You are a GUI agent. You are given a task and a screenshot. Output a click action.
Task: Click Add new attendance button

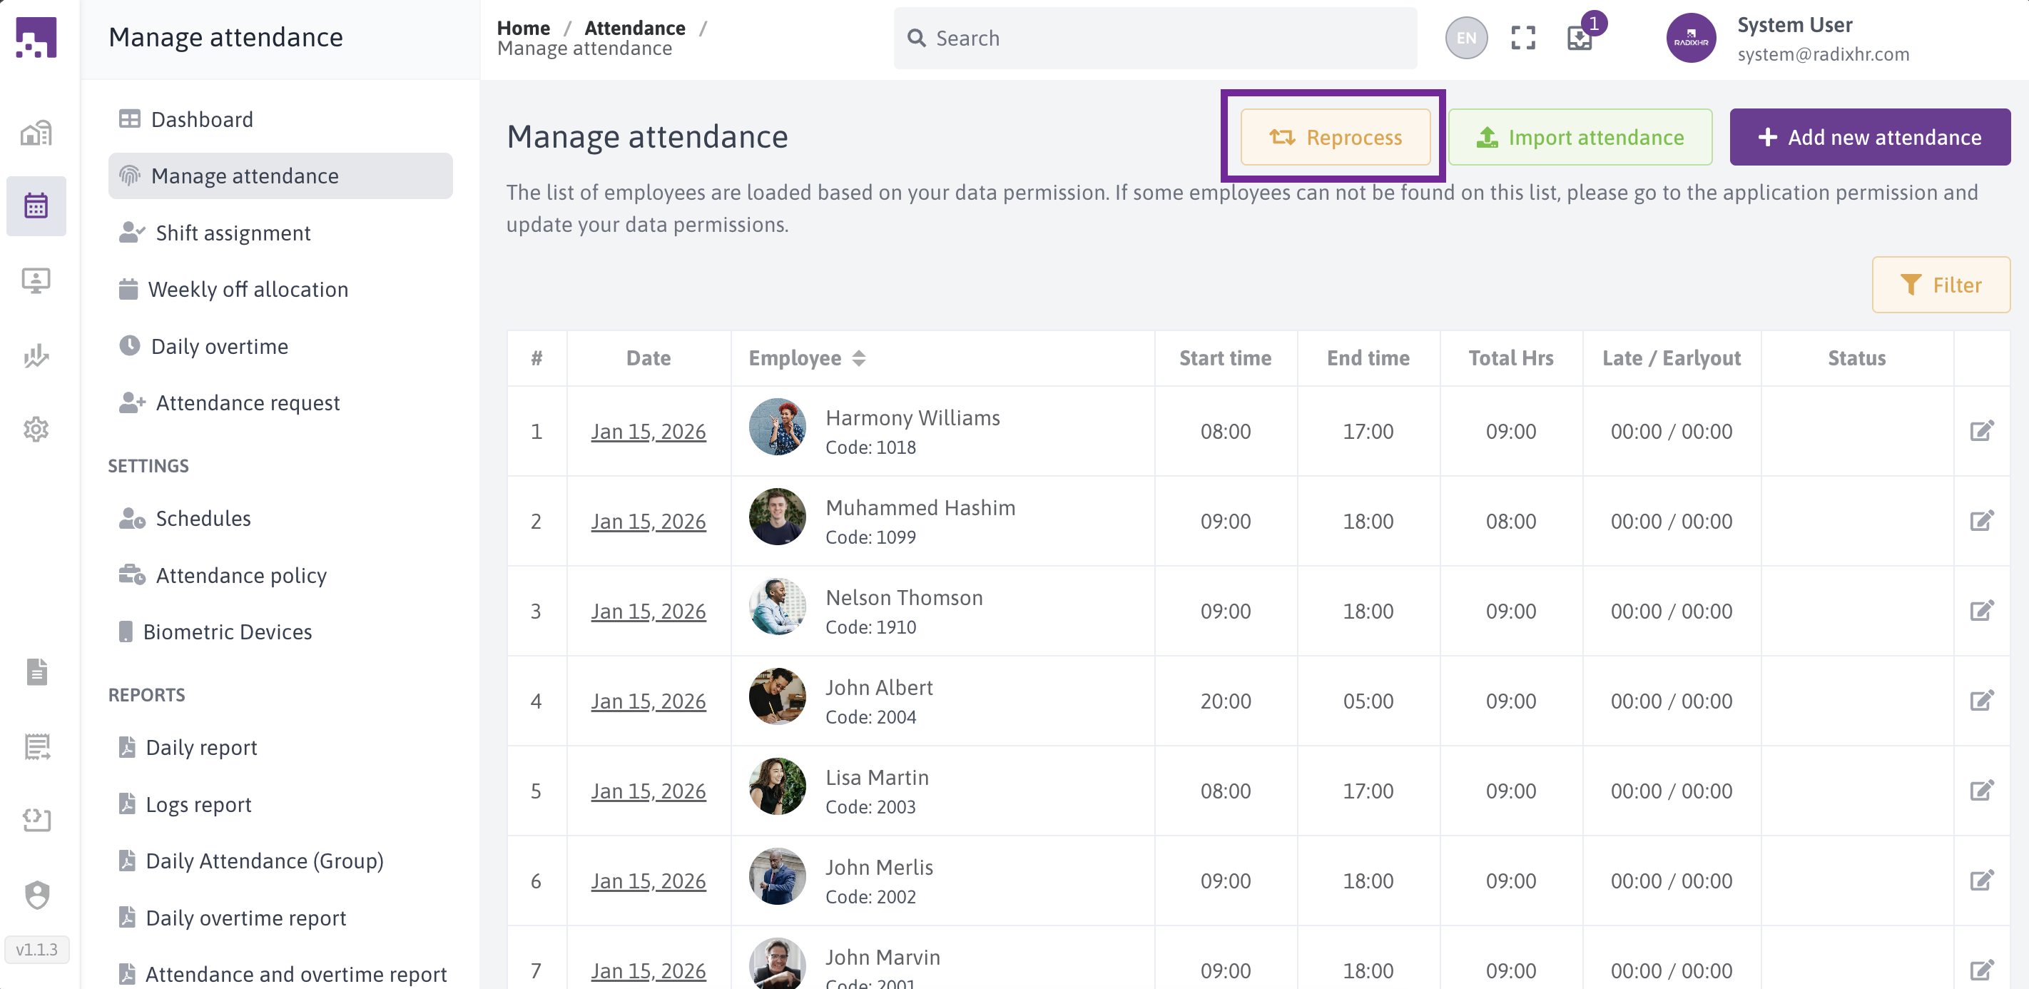pyautogui.click(x=1869, y=137)
